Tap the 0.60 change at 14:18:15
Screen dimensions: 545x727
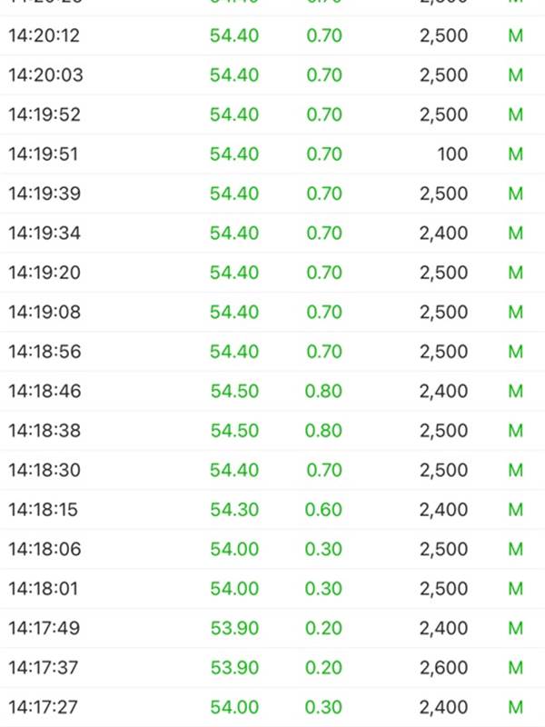pos(323,510)
